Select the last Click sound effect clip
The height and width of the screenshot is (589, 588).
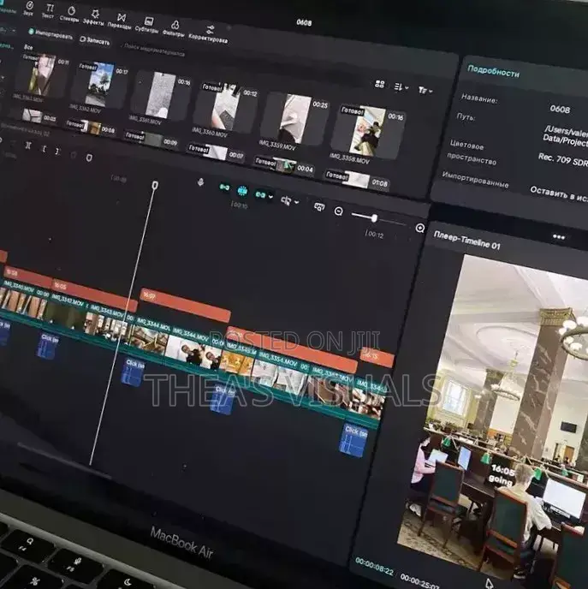[353, 441]
